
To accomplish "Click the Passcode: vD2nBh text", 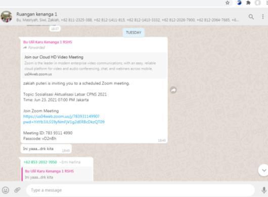I will tap(39, 138).
